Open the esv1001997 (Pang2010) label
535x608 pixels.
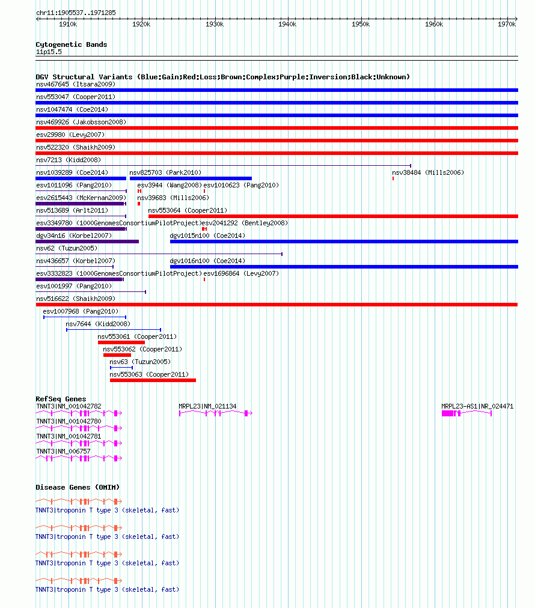pos(74,286)
